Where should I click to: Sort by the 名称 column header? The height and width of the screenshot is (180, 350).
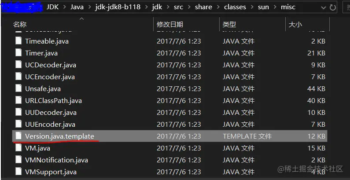coord(20,24)
